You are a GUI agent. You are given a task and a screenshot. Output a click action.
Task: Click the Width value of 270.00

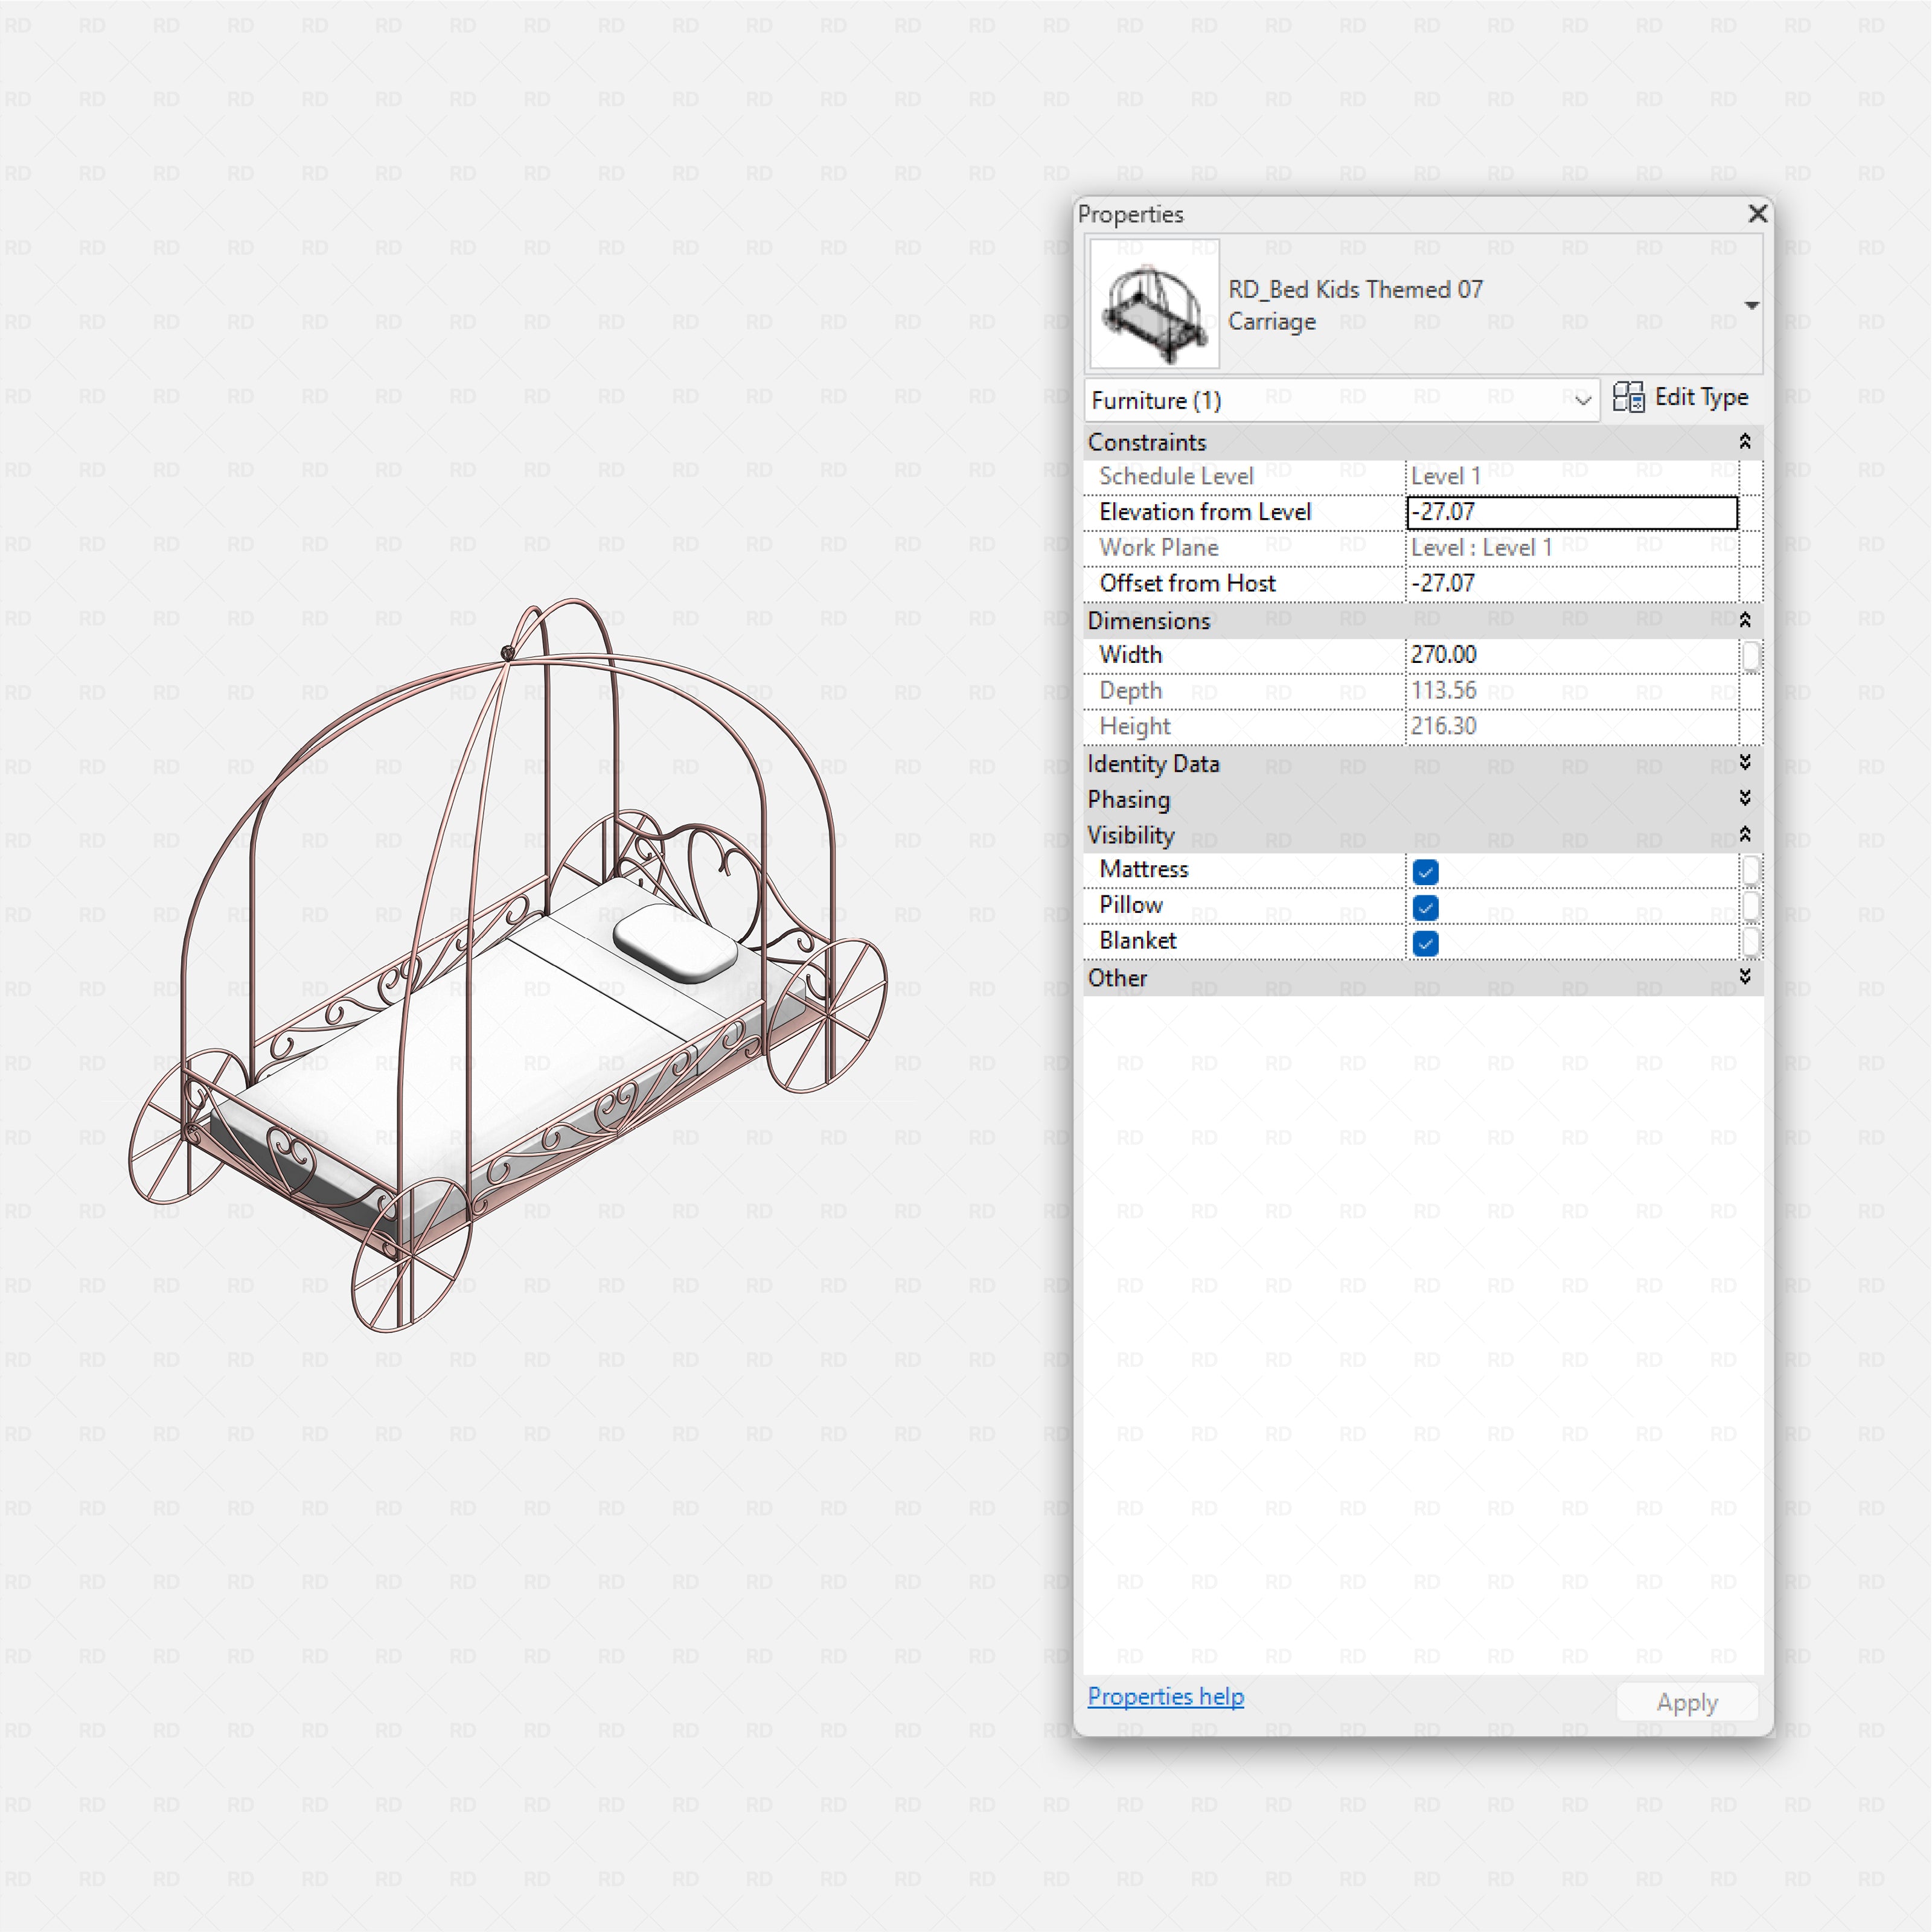tap(1570, 655)
